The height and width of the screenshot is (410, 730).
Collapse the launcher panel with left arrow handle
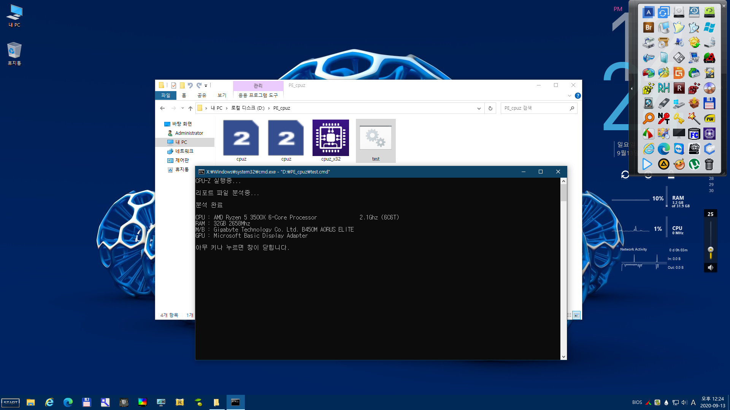(632, 89)
